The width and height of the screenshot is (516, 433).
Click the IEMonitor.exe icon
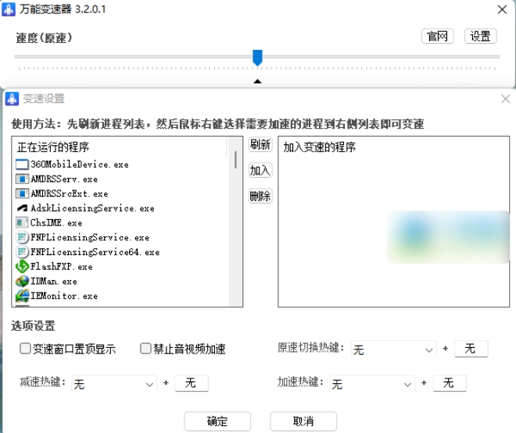(22, 296)
